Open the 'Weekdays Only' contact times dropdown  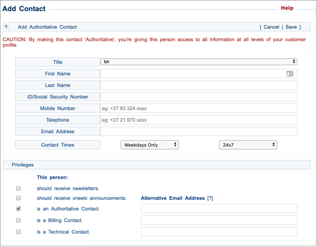pyautogui.click(x=150, y=144)
